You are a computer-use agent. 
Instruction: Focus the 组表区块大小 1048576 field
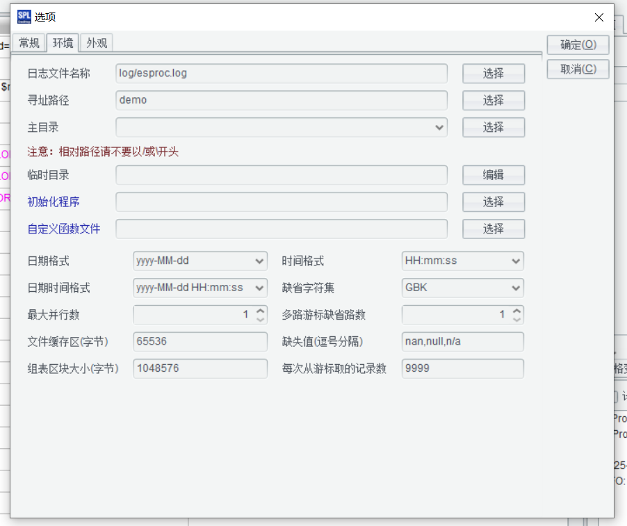tap(200, 368)
